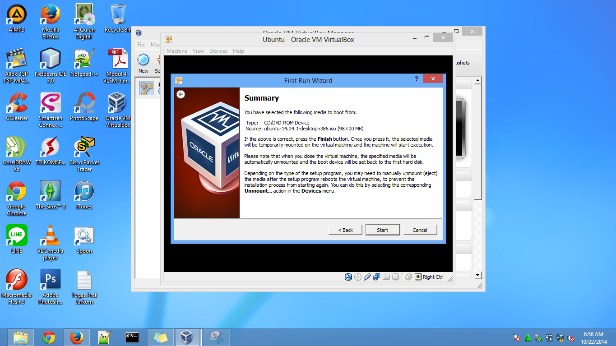
Task: Click the help question mark of the wizard
Action: click(417, 78)
